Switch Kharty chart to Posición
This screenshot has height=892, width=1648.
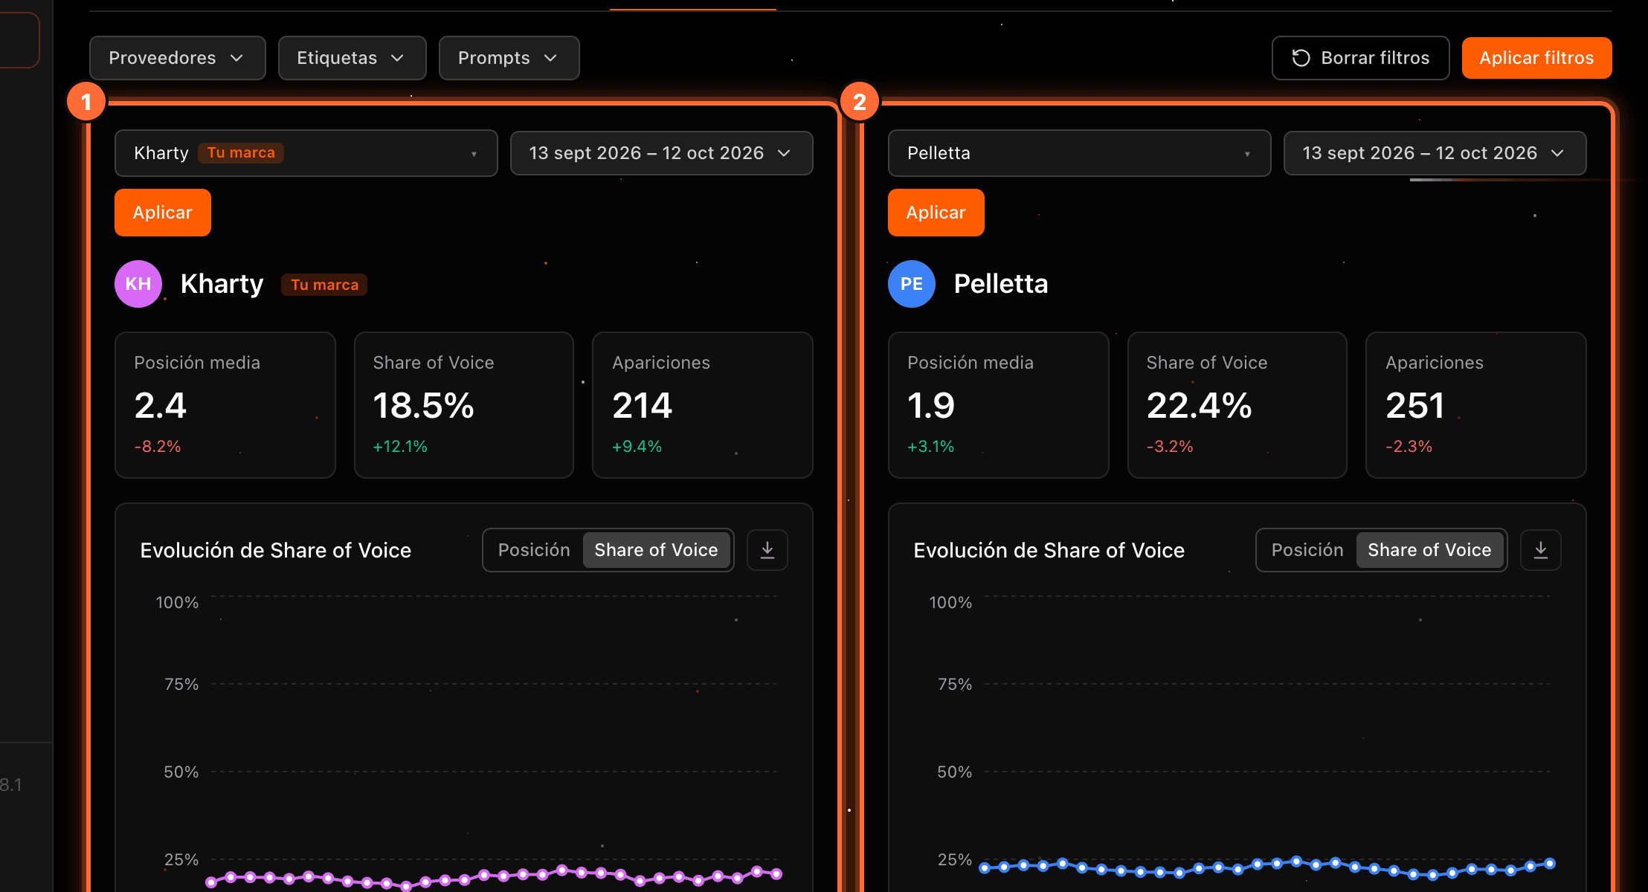point(534,550)
